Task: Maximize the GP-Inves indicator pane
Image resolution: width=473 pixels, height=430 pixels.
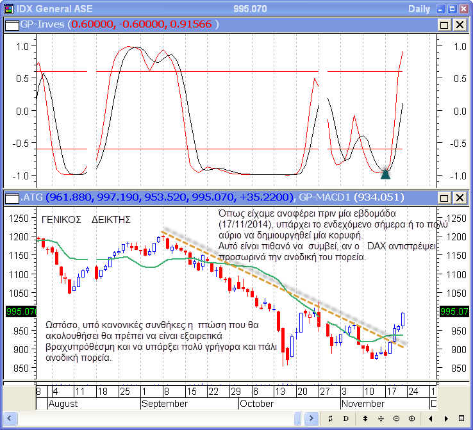Action: (x=444, y=24)
